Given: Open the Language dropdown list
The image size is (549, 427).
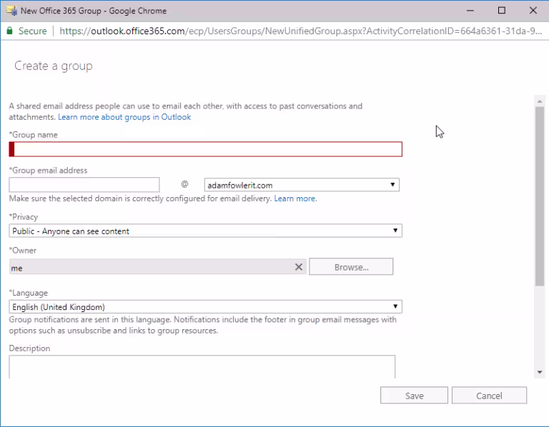Looking at the screenshot, I should 206,307.
